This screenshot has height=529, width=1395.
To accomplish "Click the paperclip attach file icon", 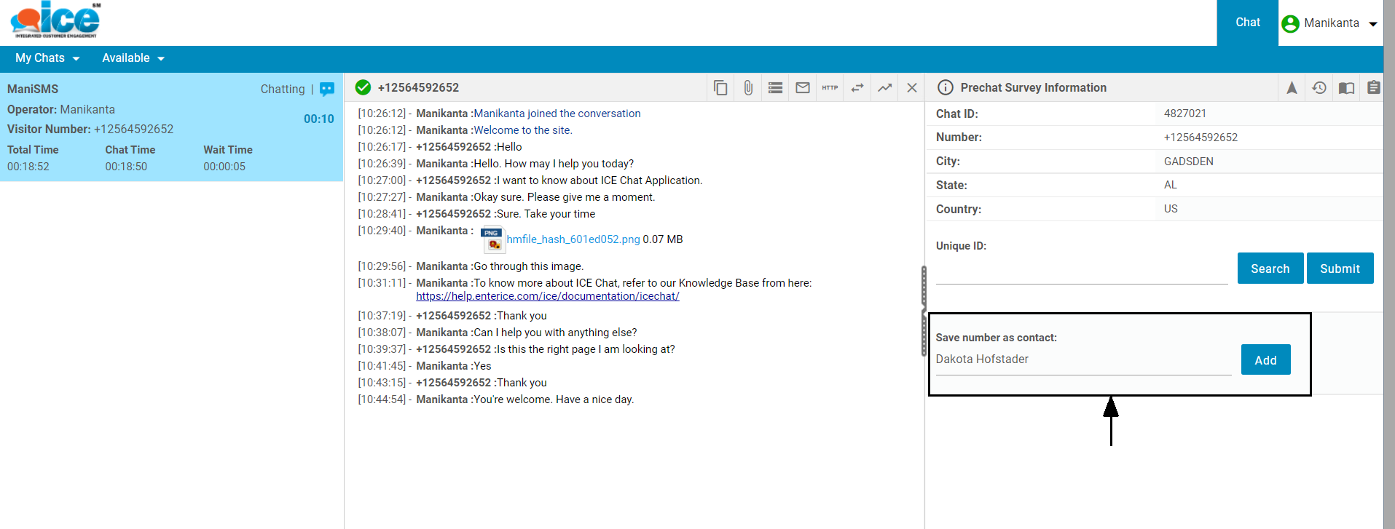I will pyautogui.click(x=748, y=88).
